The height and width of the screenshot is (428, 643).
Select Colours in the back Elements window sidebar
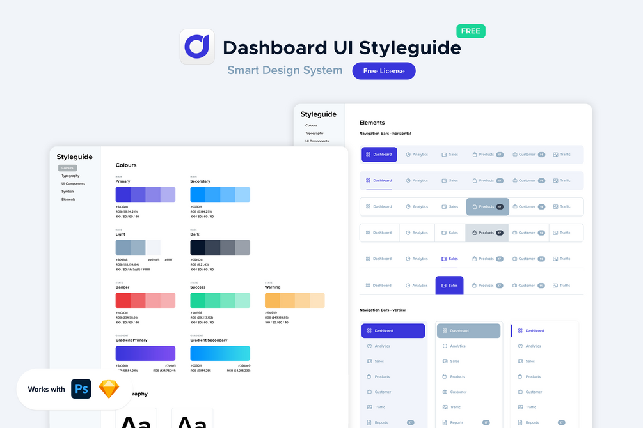[x=311, y=125]
